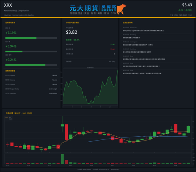The width and height of the screenshot is (196, 172).
Task: Click the progress bar under +9.24%
Action: tap(31, 65)
